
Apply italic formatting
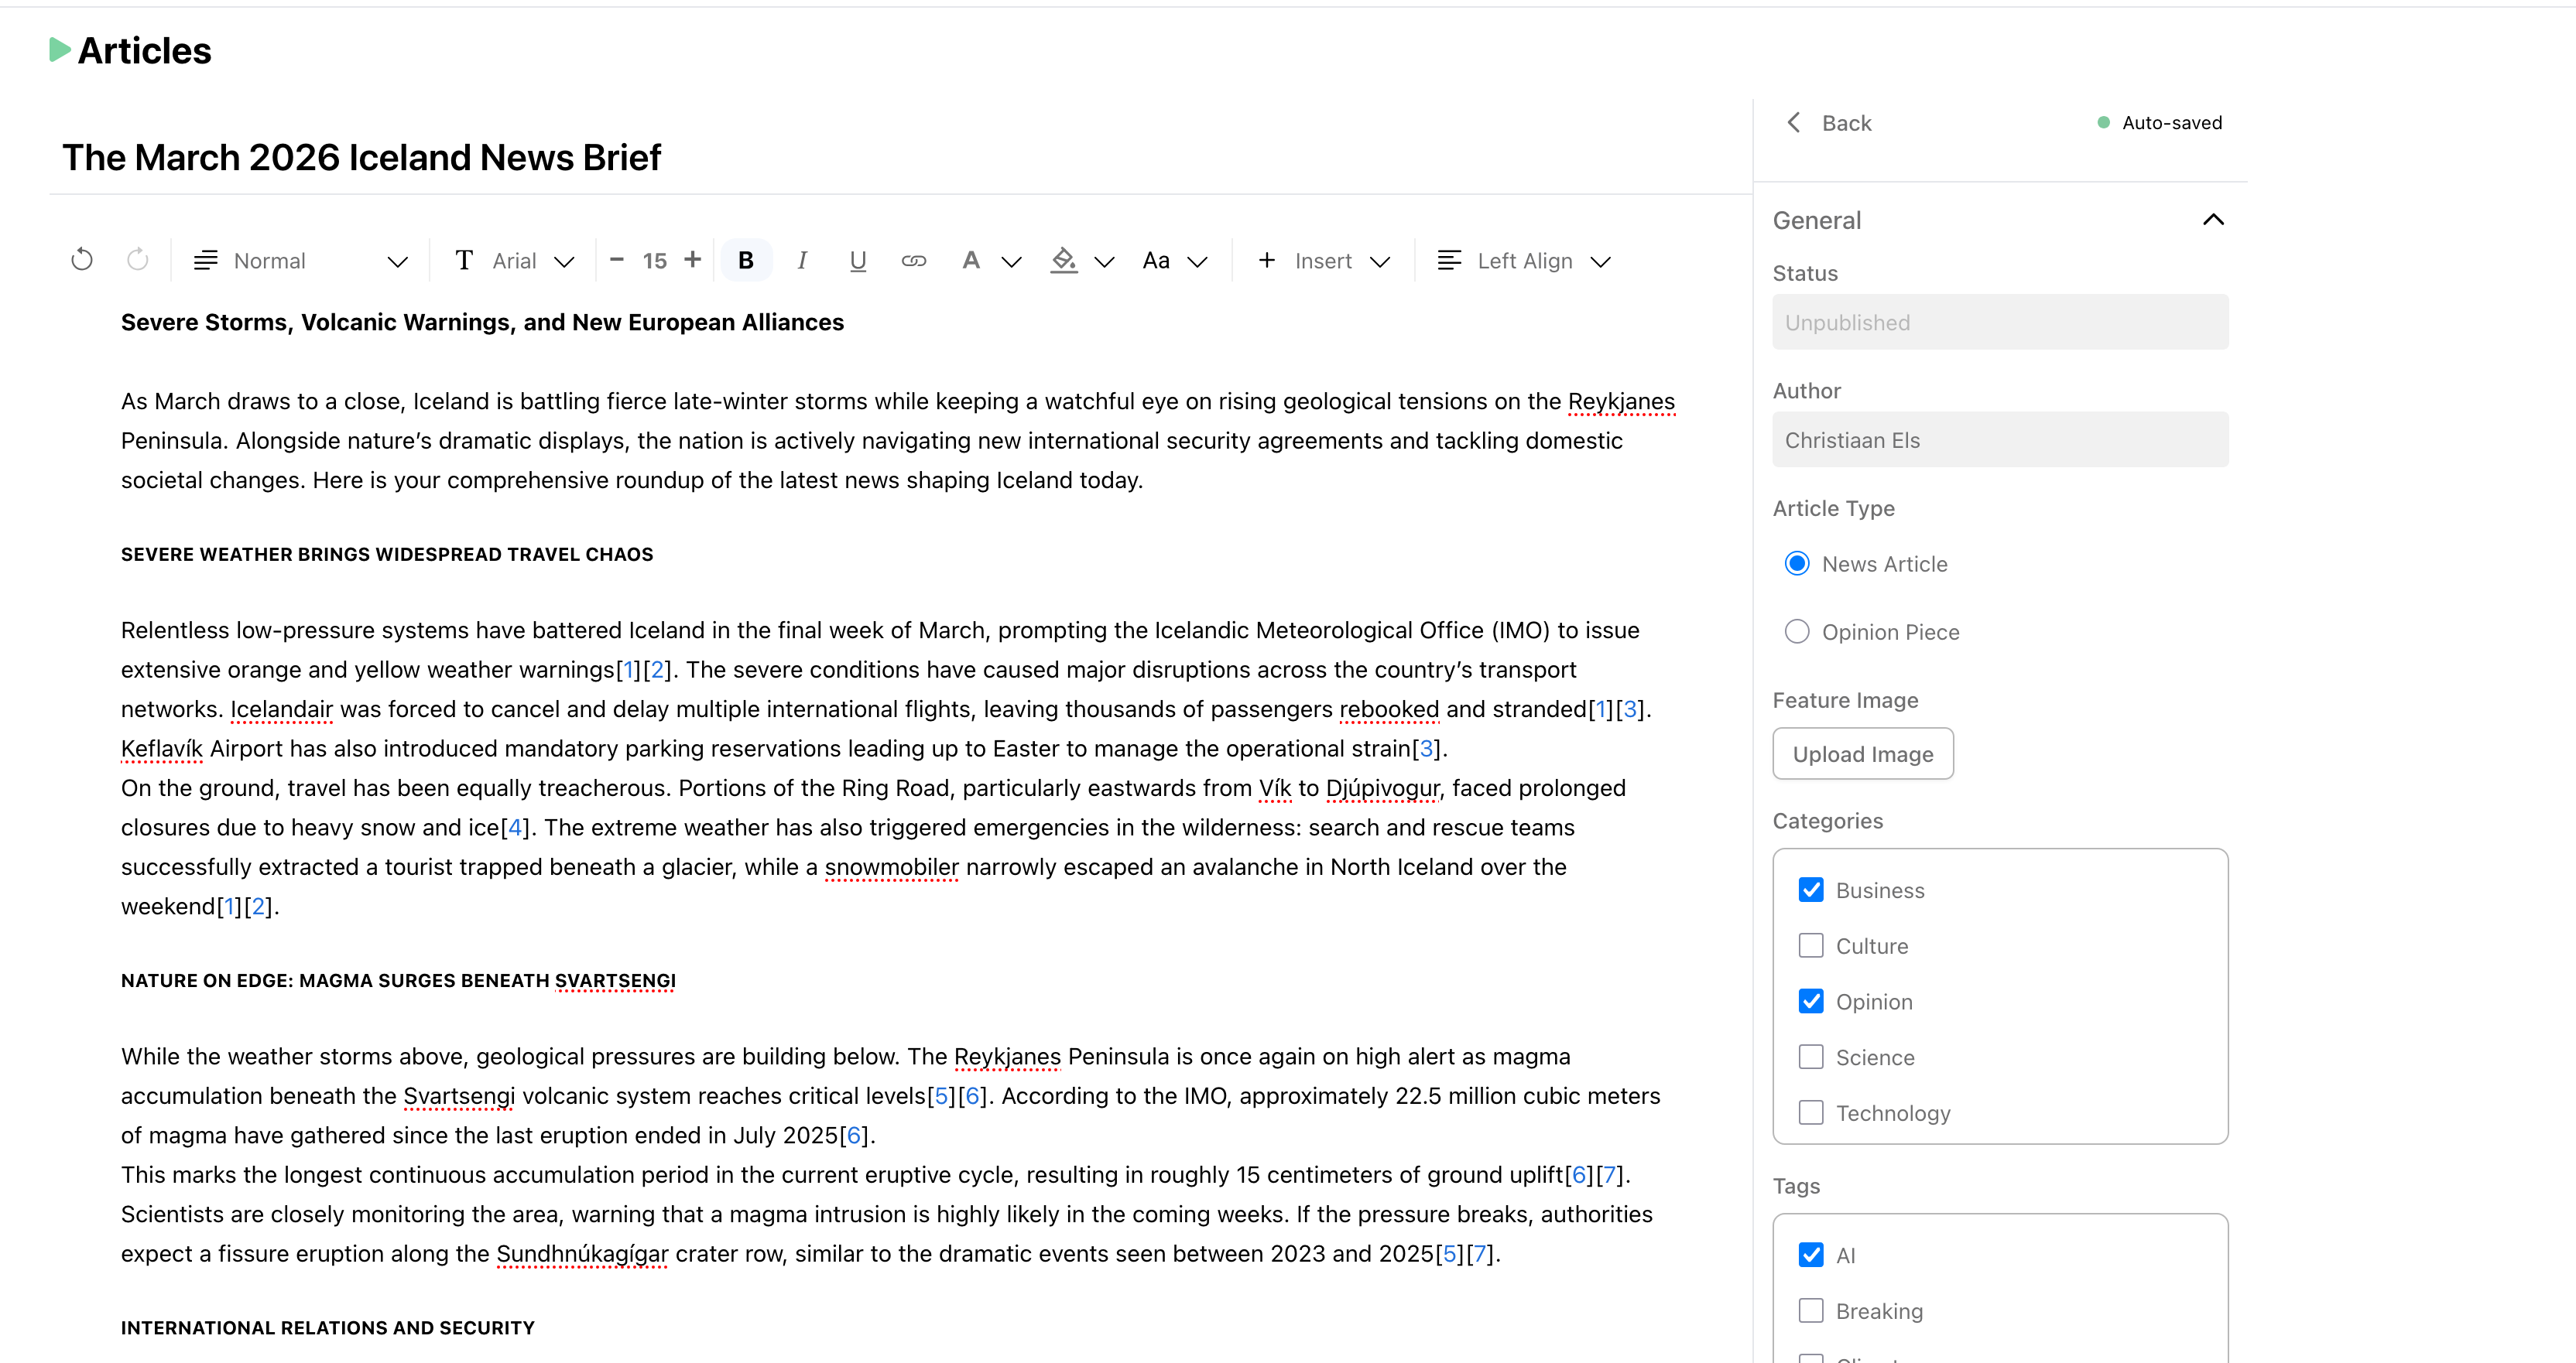[802, 260]
